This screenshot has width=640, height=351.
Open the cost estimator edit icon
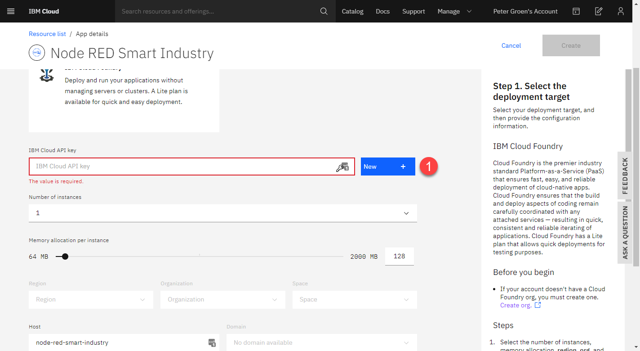click(599, 11)
